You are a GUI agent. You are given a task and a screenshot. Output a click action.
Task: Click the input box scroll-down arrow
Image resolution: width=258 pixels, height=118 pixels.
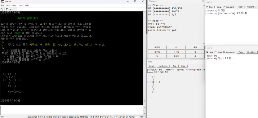(145, 113)
